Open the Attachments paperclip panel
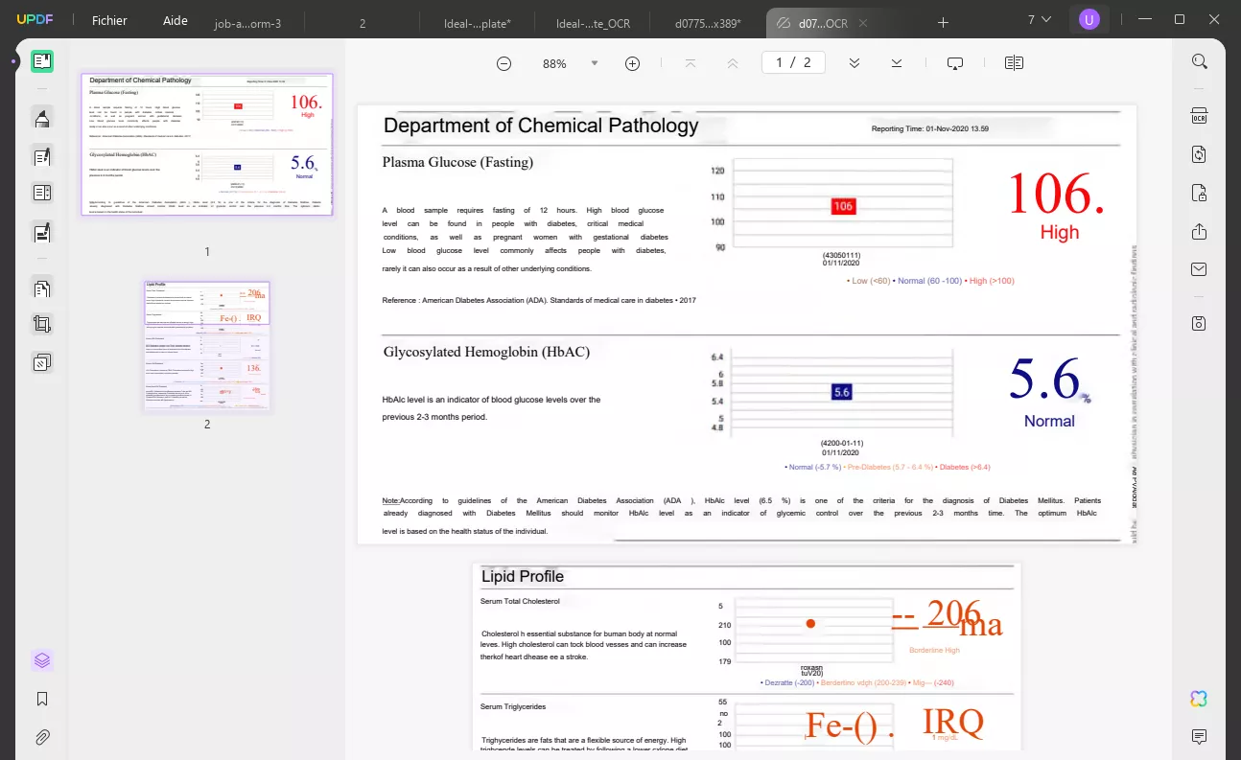This screenshot has height=760, width=1241. click(42, 737)
